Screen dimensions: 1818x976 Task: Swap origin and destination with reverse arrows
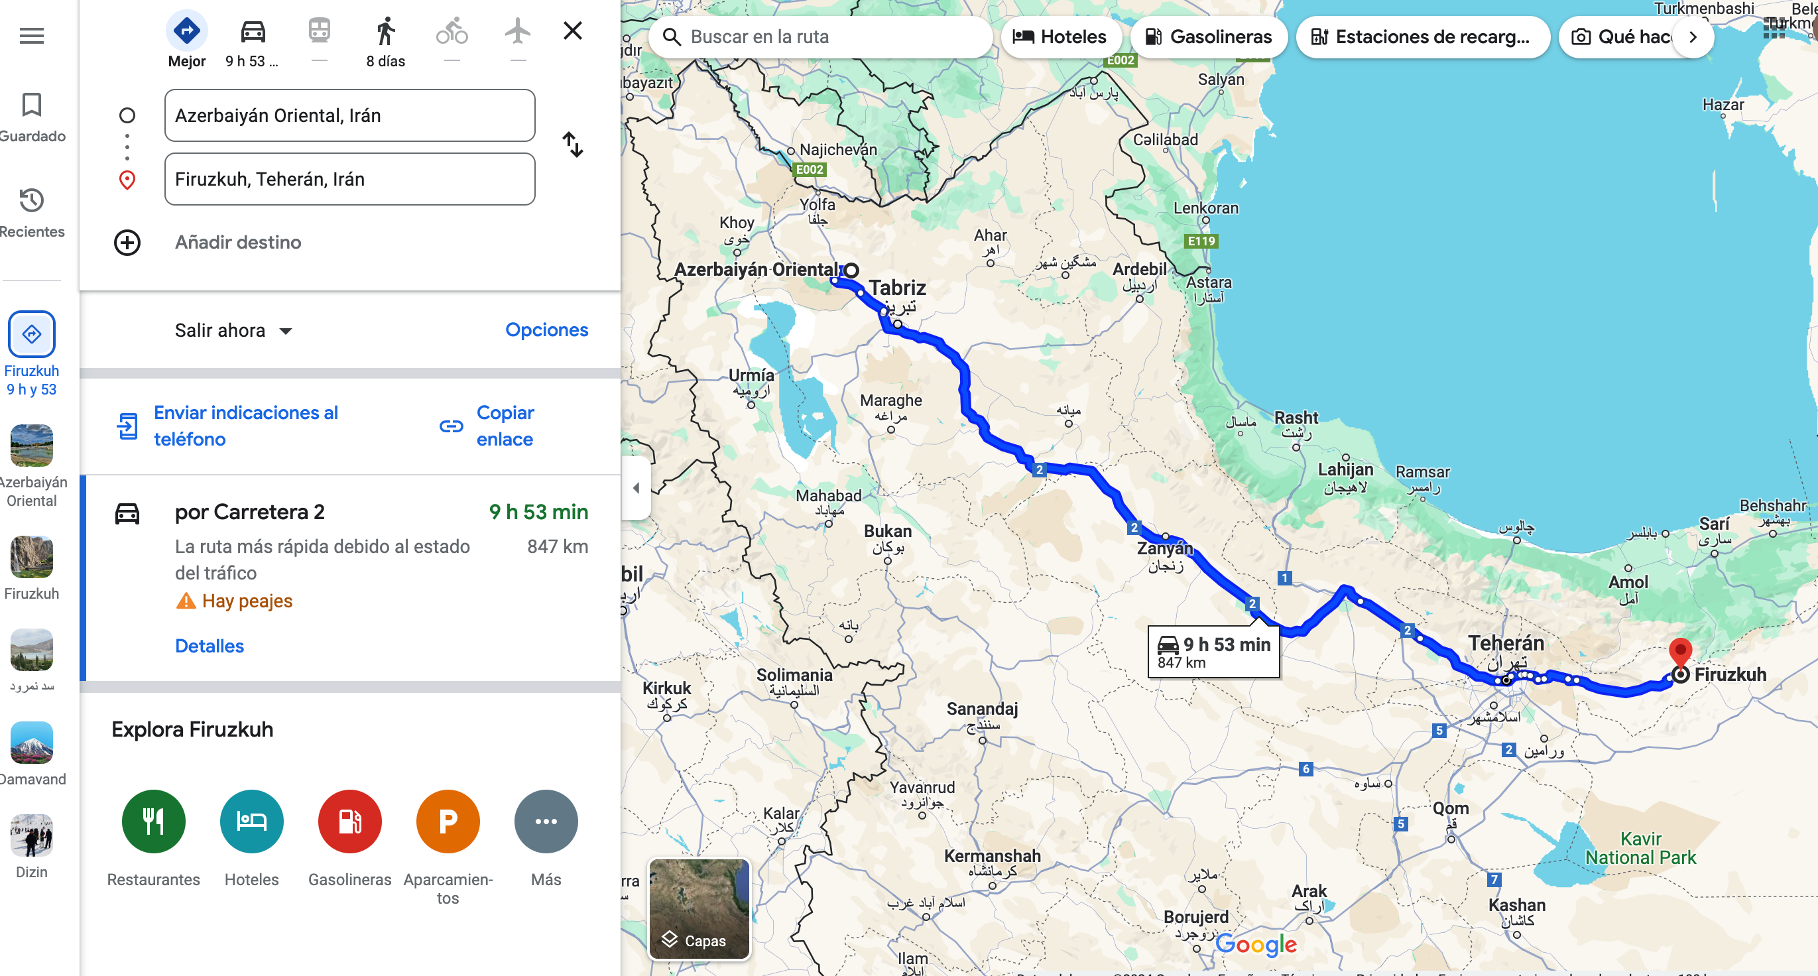(573, 145)
